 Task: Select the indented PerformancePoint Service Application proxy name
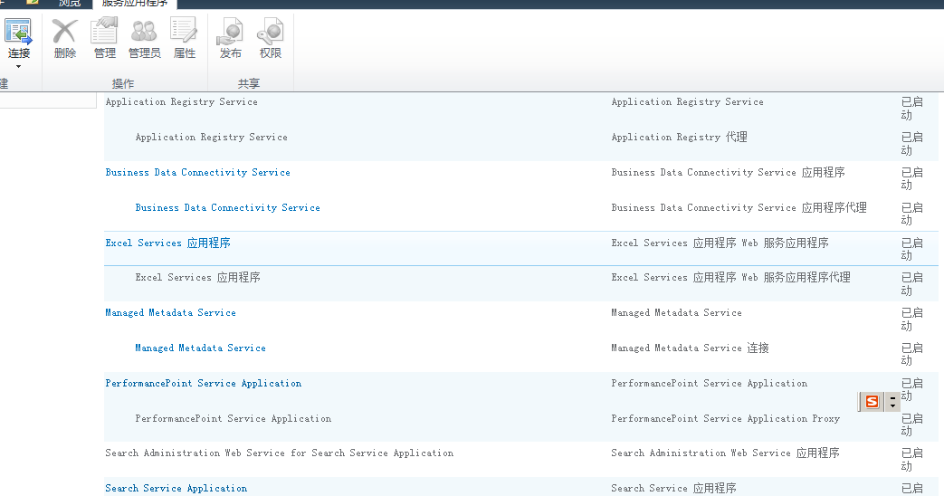coord(233,418)
